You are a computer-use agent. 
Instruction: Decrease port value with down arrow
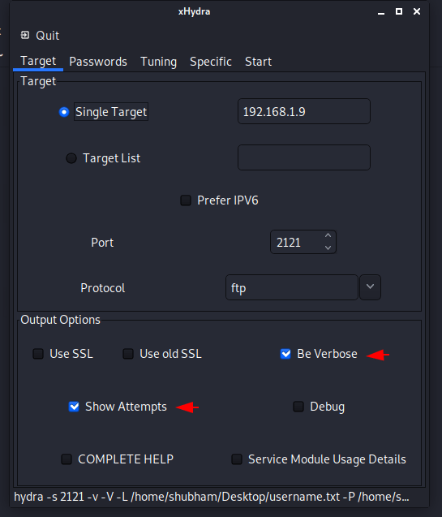pos(328,248)
